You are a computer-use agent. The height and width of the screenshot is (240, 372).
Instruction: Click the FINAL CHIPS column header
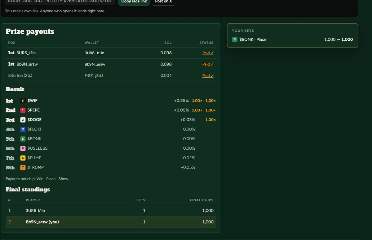202,200
